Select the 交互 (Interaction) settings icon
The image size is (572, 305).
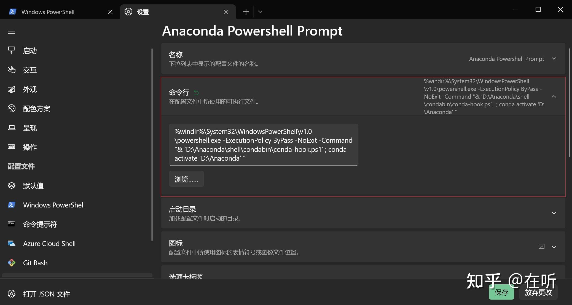[x=12, y=70]
